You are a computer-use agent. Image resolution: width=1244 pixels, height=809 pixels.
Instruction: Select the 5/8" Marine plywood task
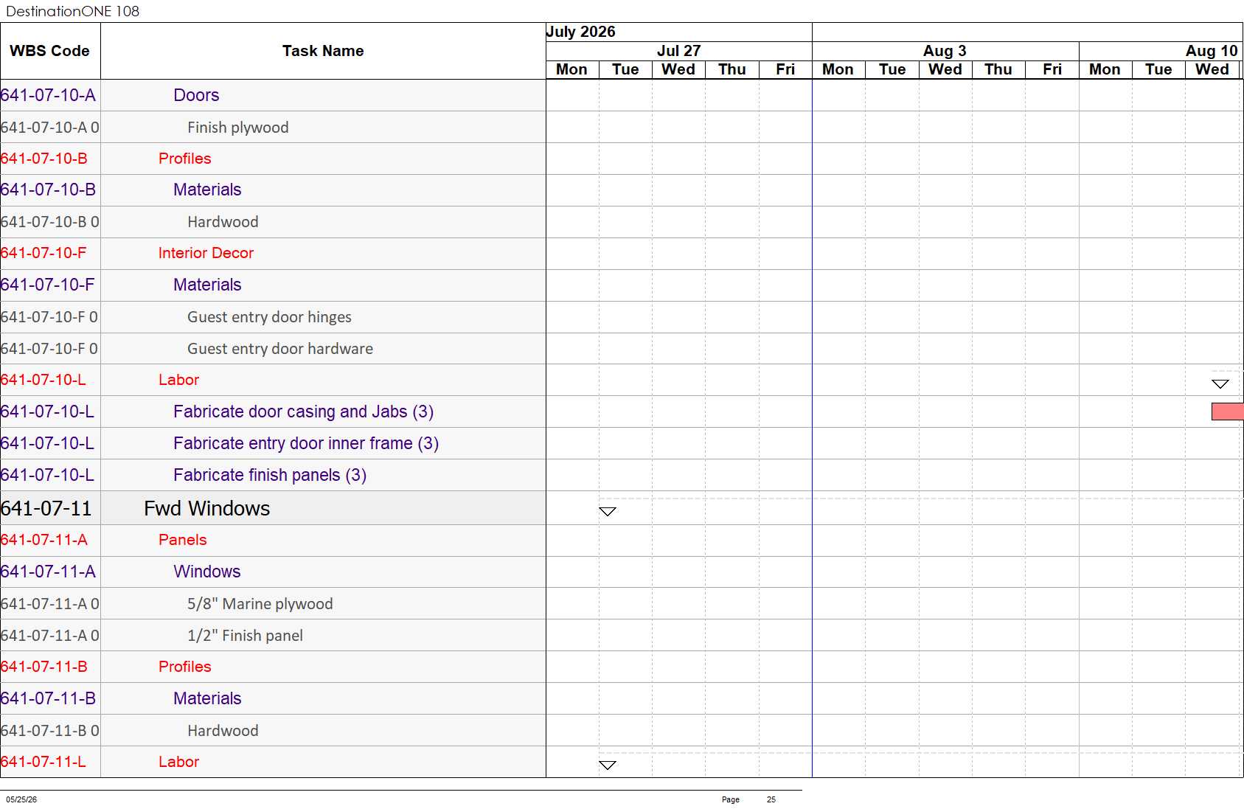(260, 604)
